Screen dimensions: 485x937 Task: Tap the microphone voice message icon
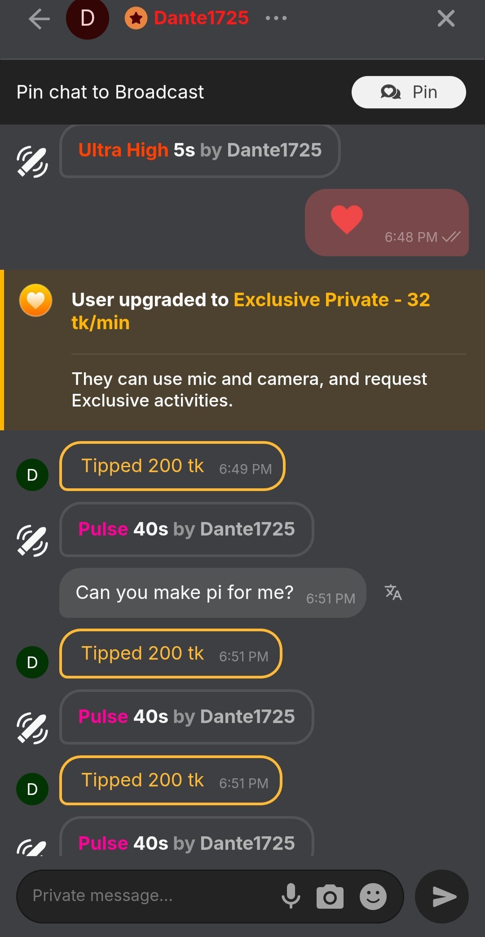pos(291,896)
